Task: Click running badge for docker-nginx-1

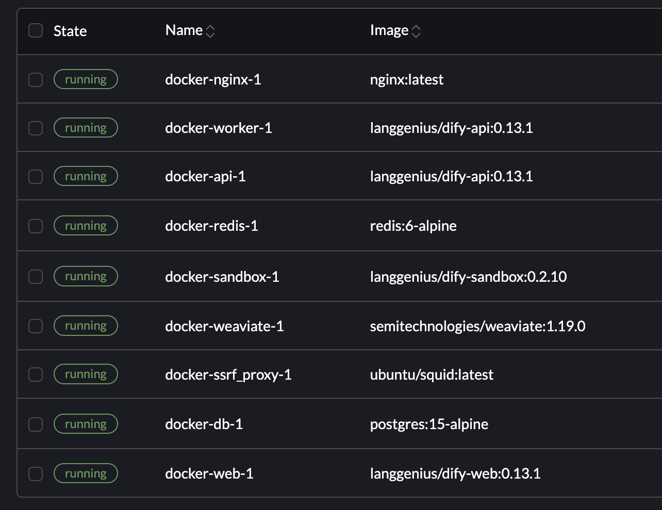Action: pos(86,79)
